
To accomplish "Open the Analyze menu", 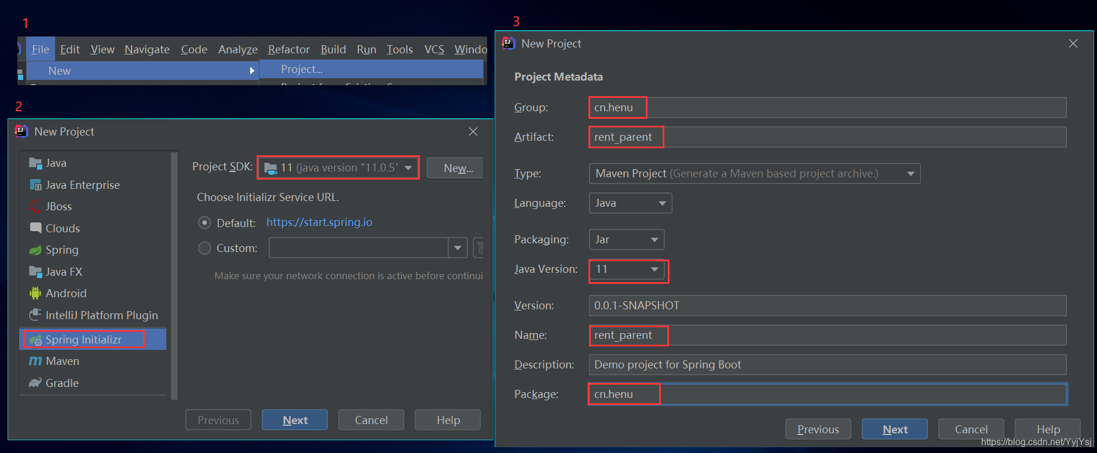I will [x=238, y=49].
